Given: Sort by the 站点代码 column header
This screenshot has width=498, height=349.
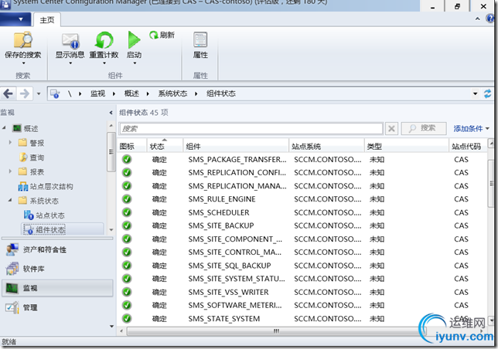Looking at the screenshot, I should (468, 146).
